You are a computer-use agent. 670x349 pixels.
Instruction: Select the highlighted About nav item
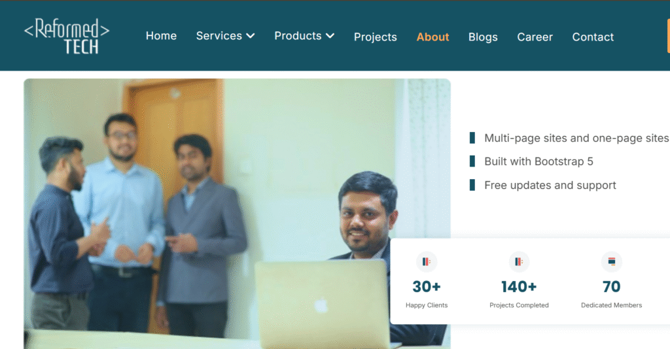[433, 37]
